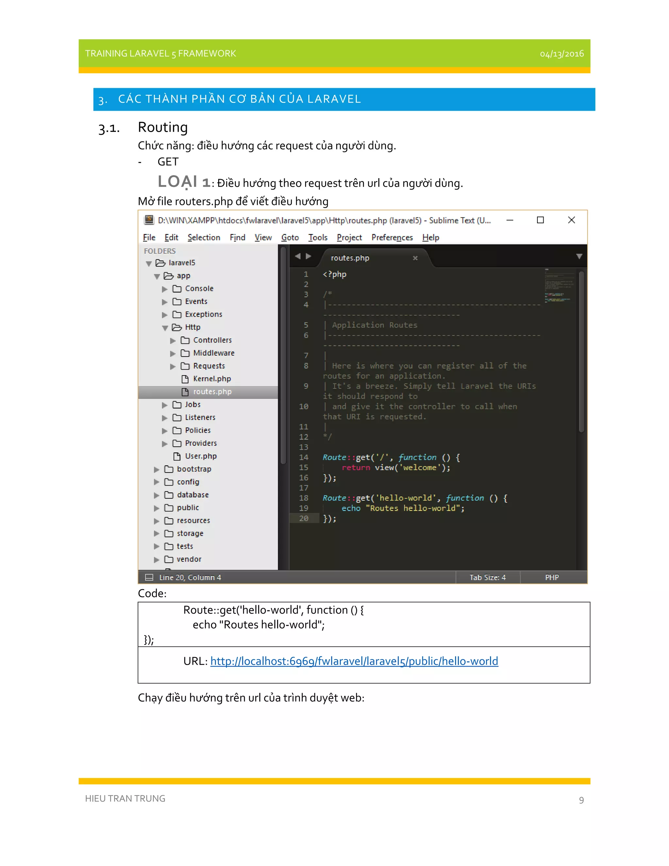The height and width of the screenshot is (866, 669).
Task: Click line number 14 in gutter
Action: point(303,458)
